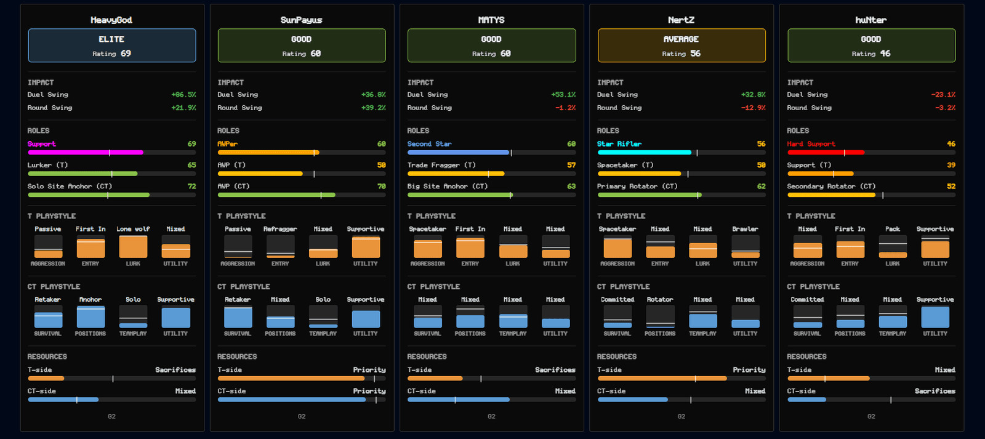Select NertZ's cyan Star Rifler bar
The height and width of the screenshot is (439, 985).
[x=681, y=153]
